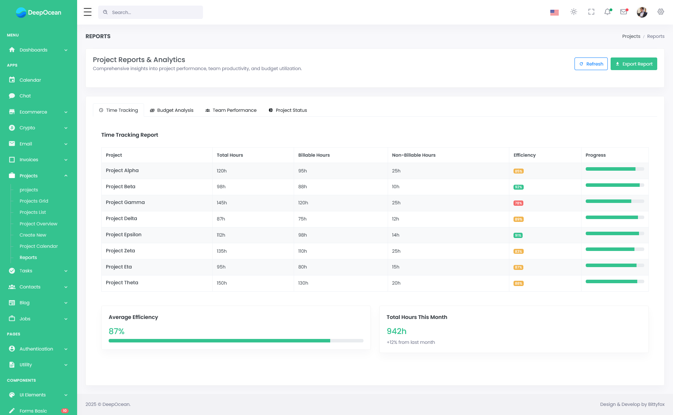Screen dimensions: 673x415
Task: Open the user profile avatar
Action: (x=642, y=12)
